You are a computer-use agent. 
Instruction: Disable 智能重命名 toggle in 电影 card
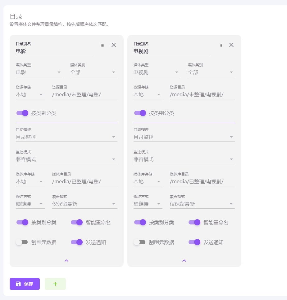[x=77, y=222]
